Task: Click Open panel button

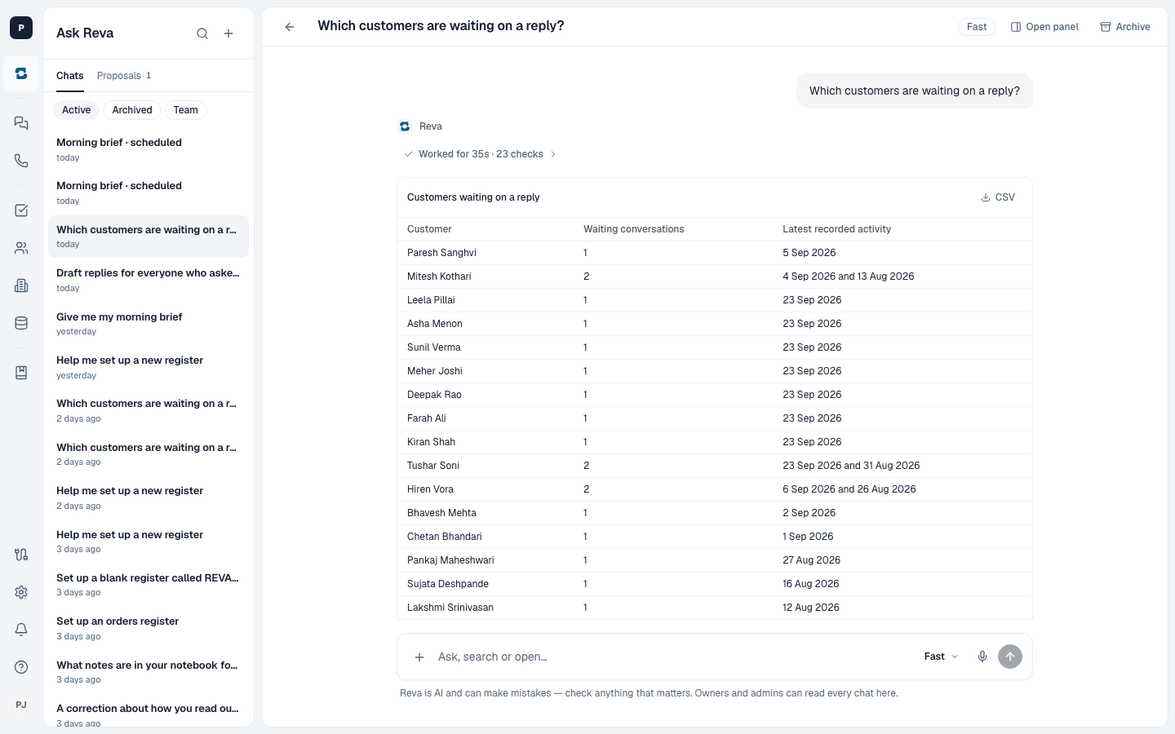Action: point(1044,27)
